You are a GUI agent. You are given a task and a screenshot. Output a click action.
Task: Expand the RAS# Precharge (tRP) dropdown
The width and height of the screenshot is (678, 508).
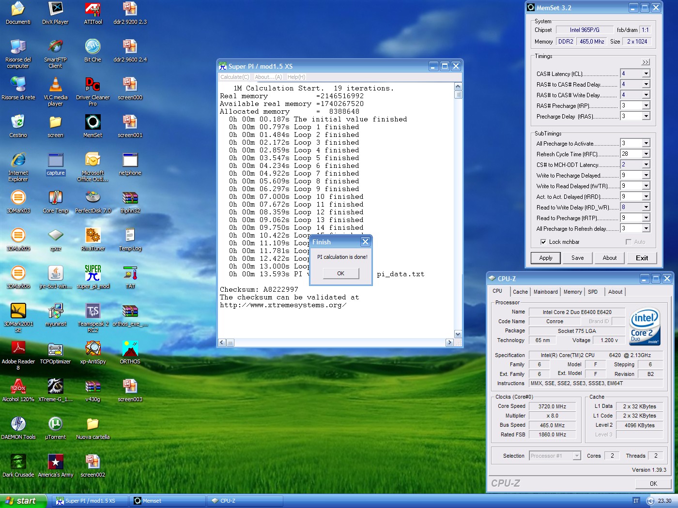[646, 105]
